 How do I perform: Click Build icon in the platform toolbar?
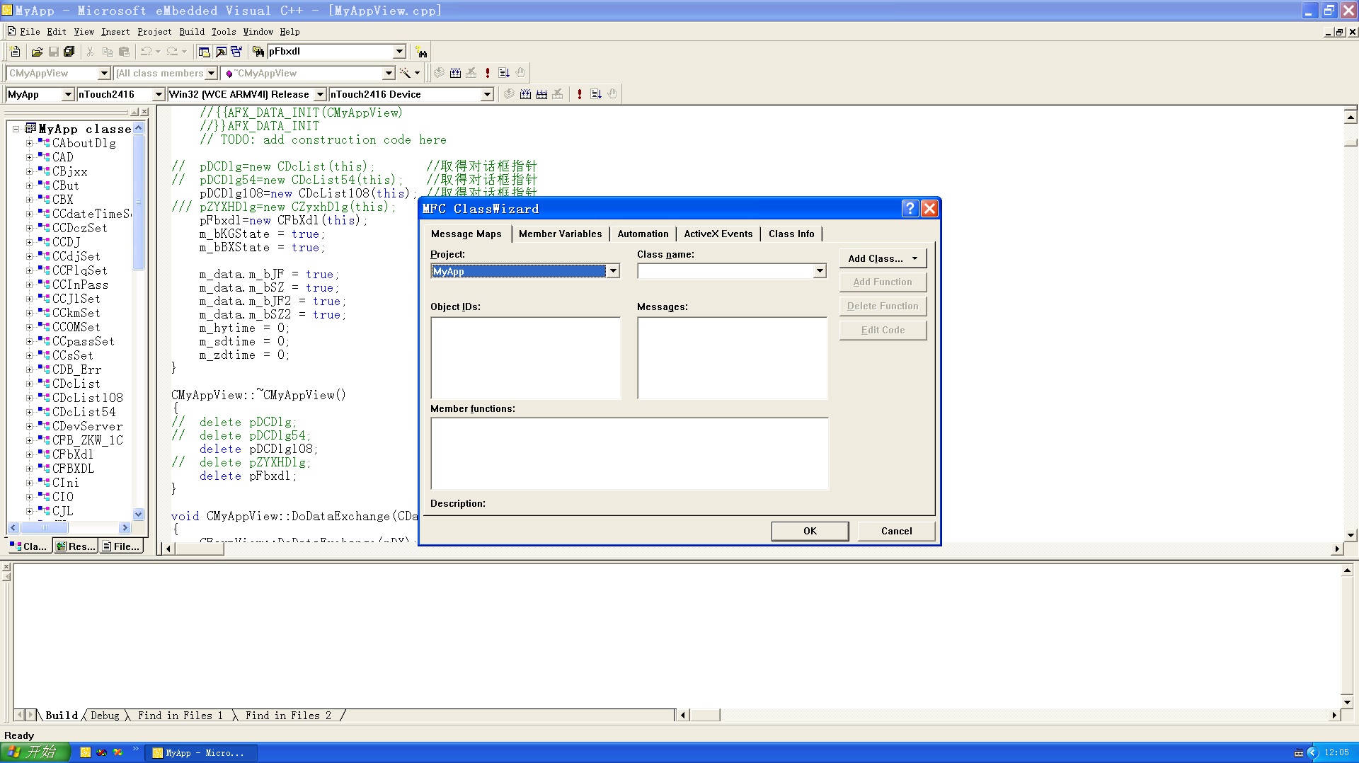[x=525, y=94]
